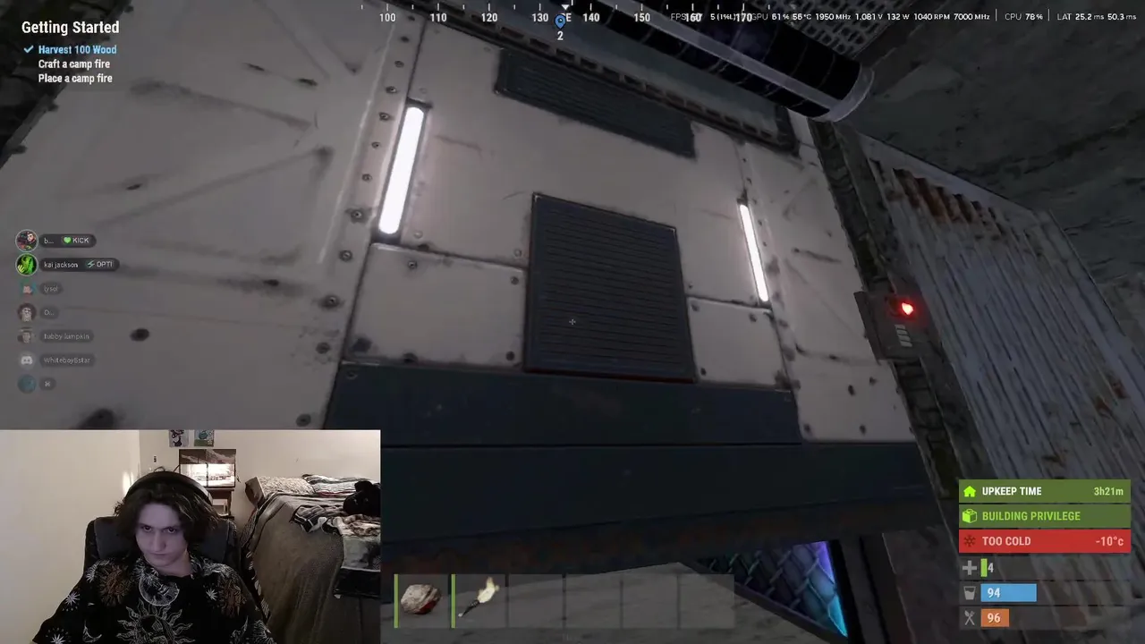
Task: Click Whiteboy5star's Discord logo avatar
Action: click(27, 360)
